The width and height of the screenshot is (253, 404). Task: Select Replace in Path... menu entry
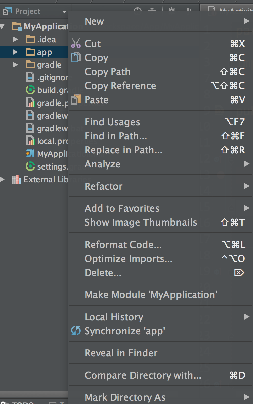(x=161, y=150)
